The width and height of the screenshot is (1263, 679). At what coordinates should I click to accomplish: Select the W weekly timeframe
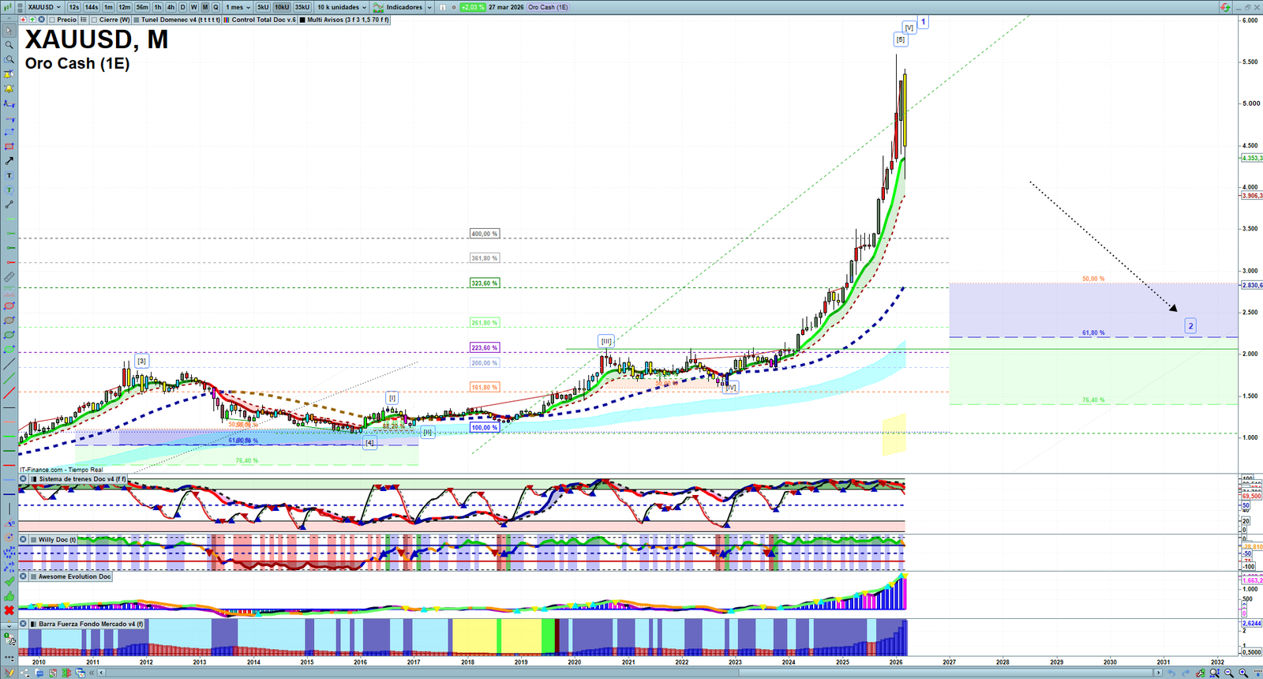193,7
